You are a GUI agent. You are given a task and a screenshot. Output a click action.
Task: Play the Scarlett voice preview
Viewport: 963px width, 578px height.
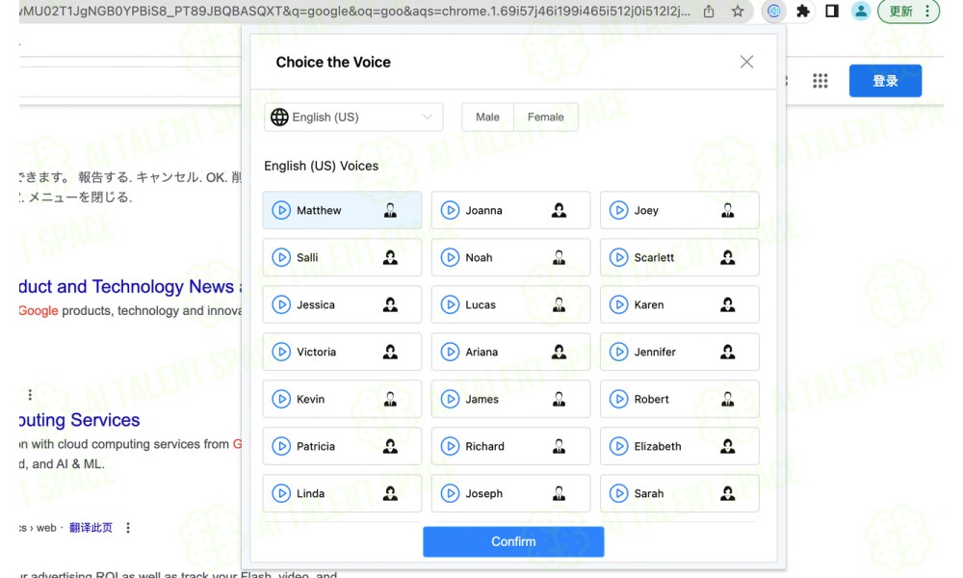click(619, 257)
